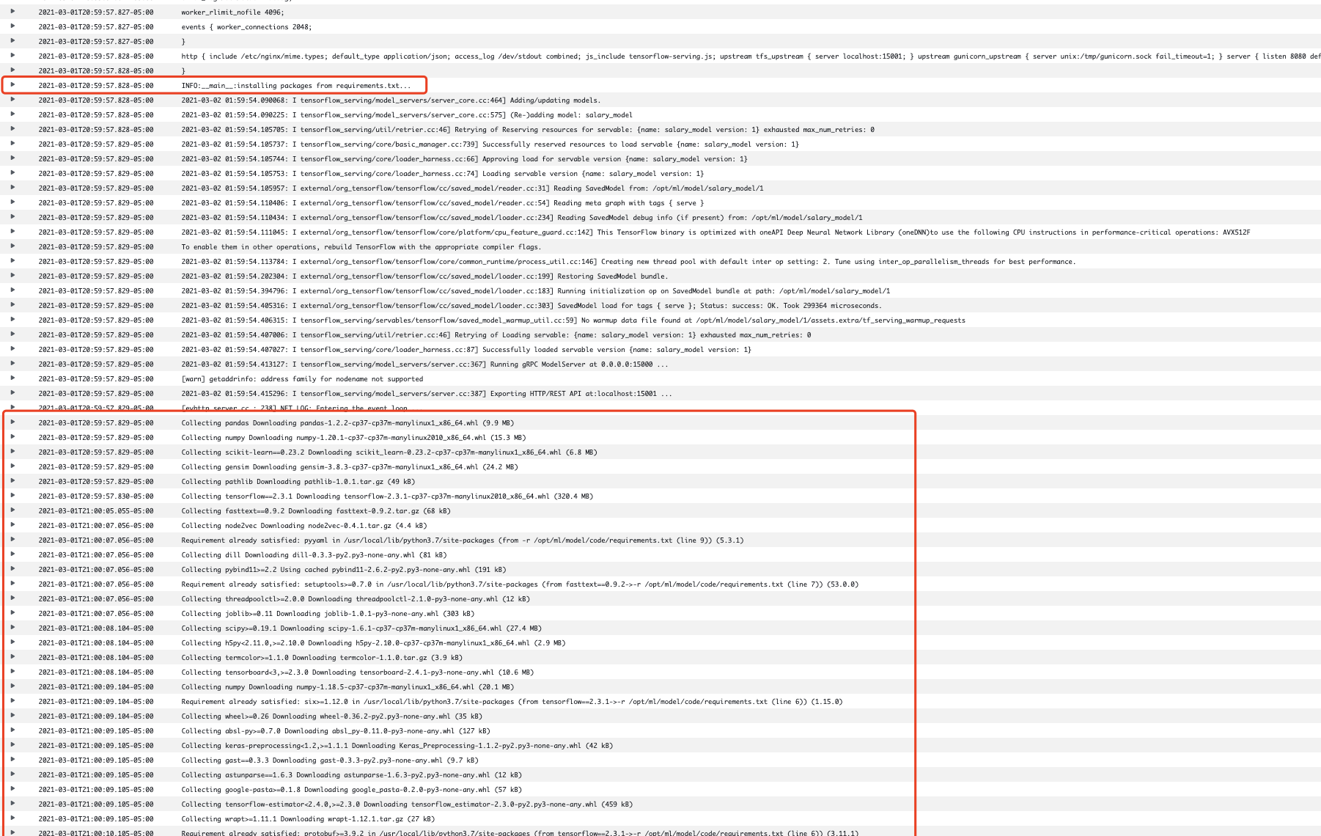
Task: Expand the installing packages from requirements.txt row
Action: pyautogui.click(x=12, y=85)
